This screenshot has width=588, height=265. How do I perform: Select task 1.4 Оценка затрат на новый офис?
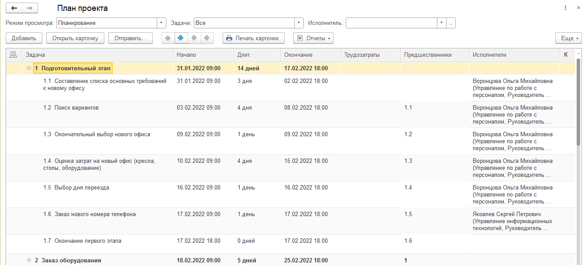99,164
